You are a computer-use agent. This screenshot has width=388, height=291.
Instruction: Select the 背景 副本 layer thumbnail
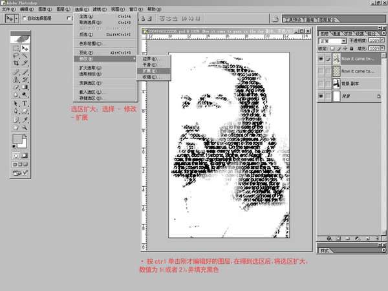tap(335, 83)
